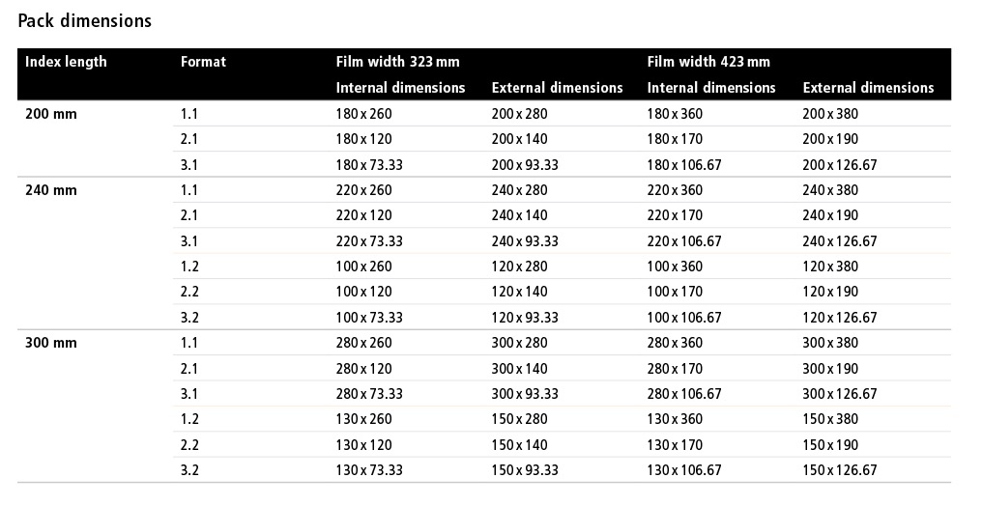Select the 200 x 93.33 cell
This screenshot has height=506, width=982.
tap(525, 165)
